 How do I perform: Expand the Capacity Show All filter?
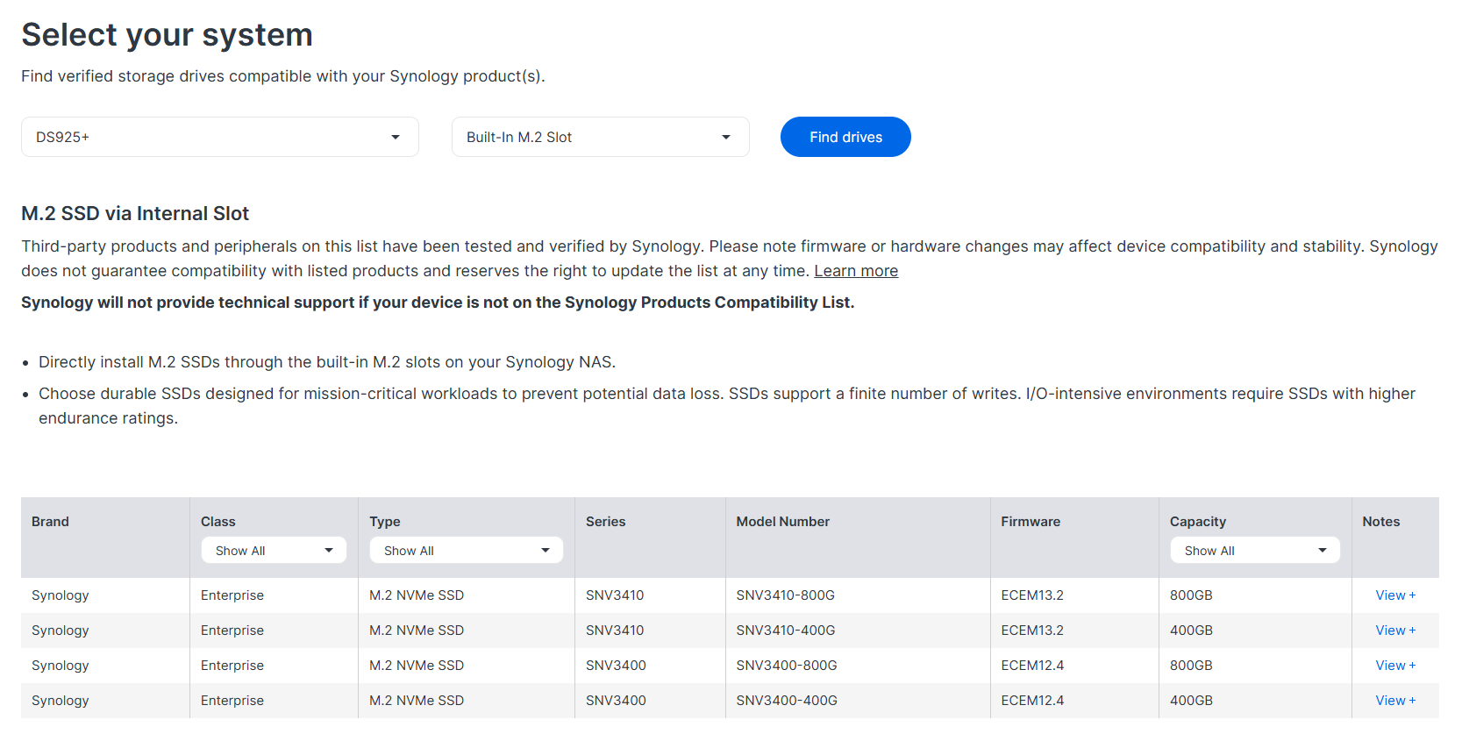click(x=1255, y=550)
